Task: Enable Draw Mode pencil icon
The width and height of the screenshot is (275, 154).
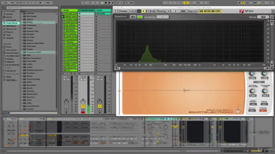Action: click(x=239, y=3)
